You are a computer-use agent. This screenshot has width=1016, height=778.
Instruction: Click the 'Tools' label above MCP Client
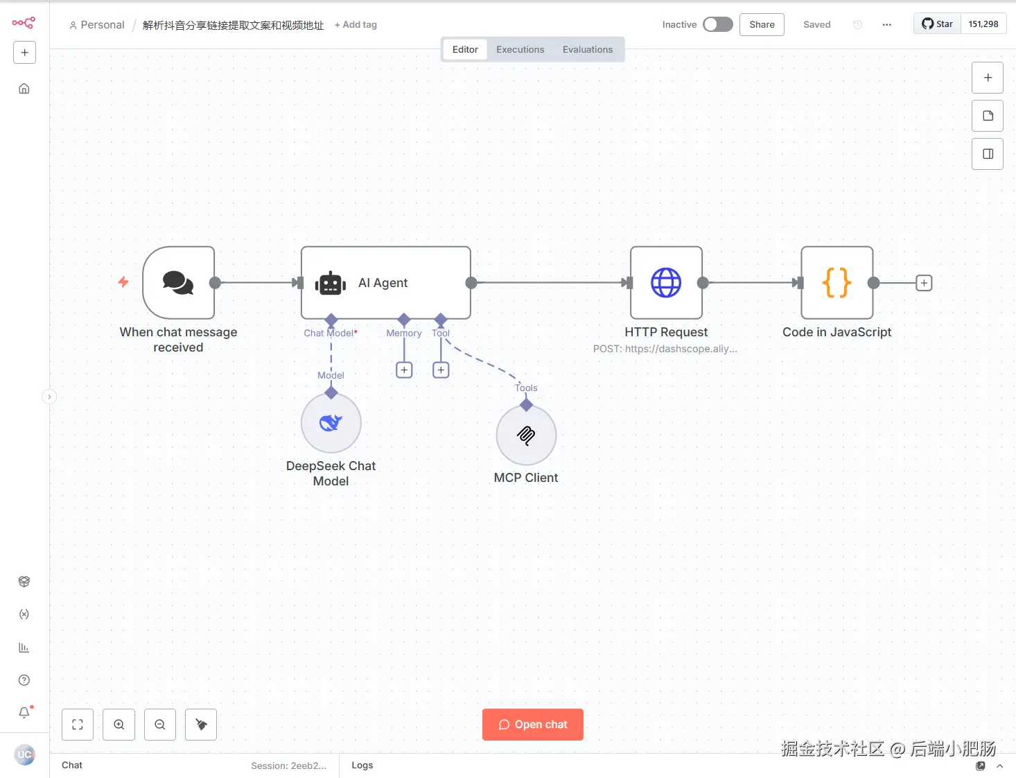pyautogui.click(x=526, y=388)
